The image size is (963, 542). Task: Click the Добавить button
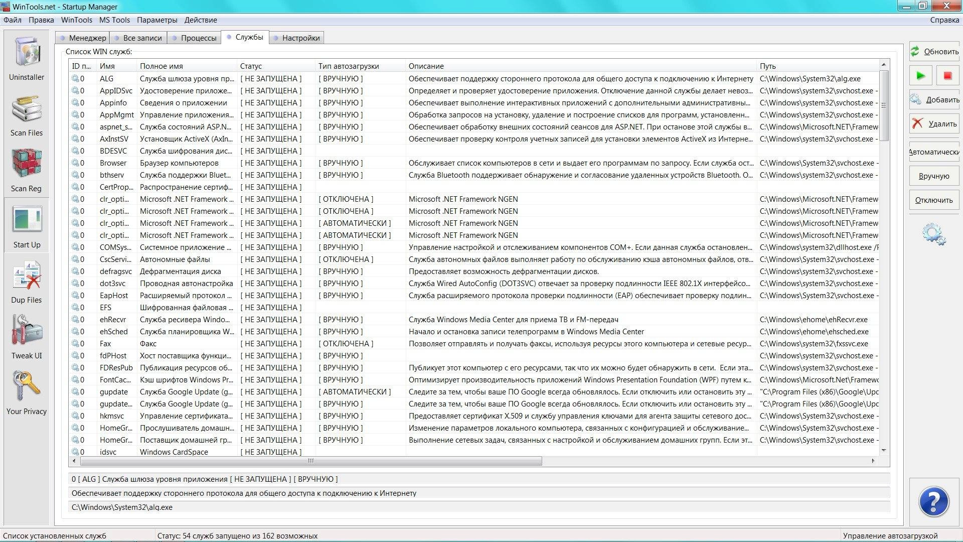click(934, 100)
